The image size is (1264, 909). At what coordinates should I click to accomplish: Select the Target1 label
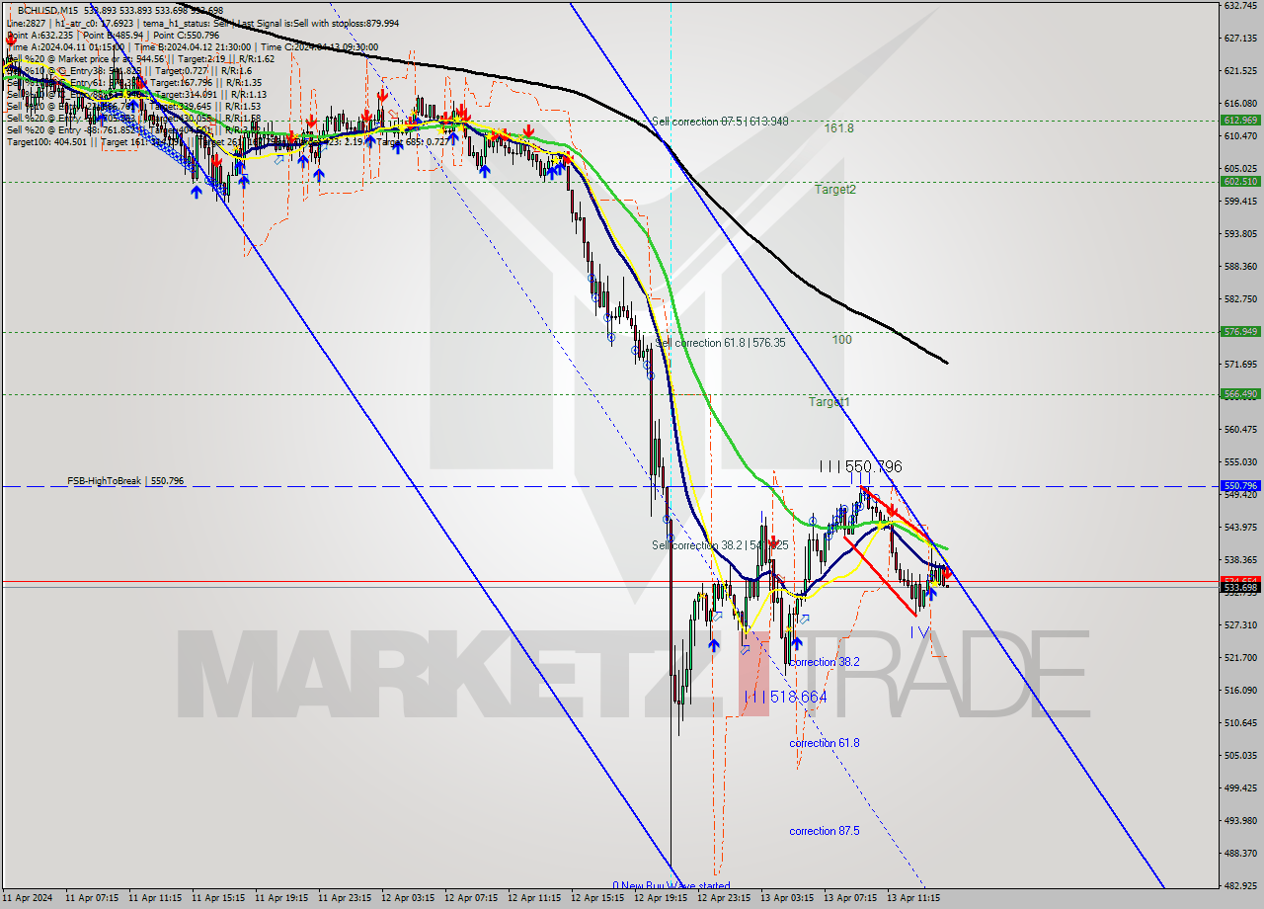click(x=829, y=402)
